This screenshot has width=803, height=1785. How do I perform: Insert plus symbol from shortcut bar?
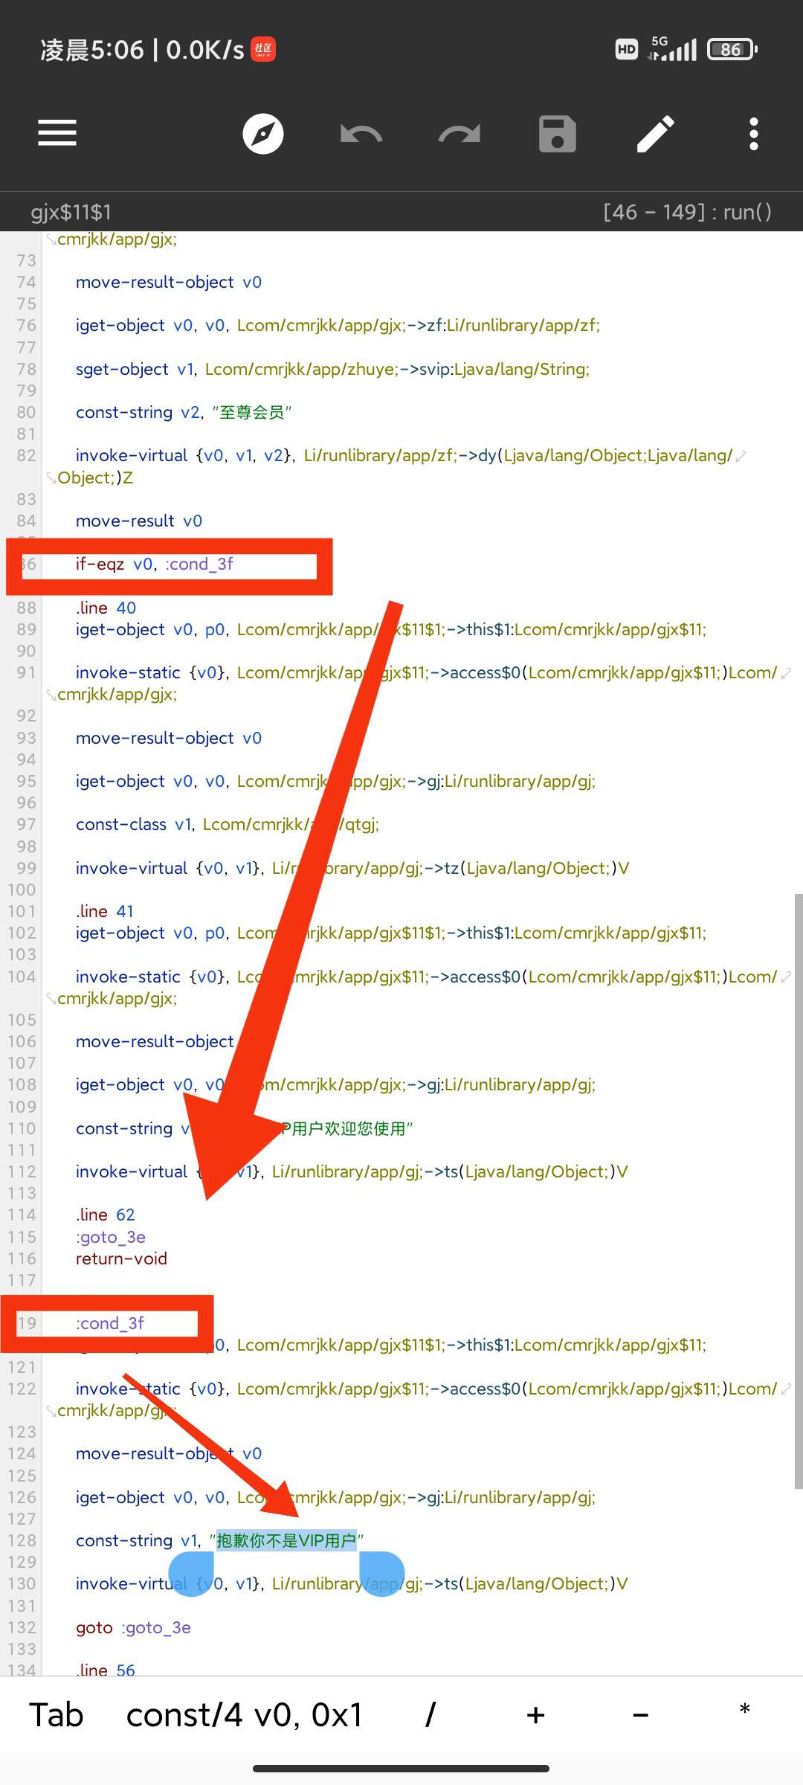[535, 1715]
